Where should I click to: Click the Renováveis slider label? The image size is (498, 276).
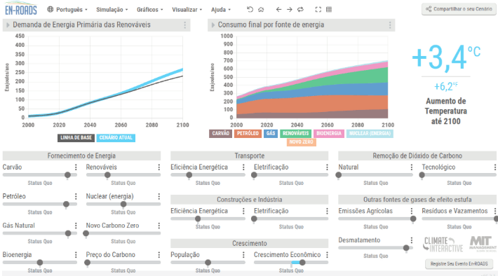(x=101, y=167)
